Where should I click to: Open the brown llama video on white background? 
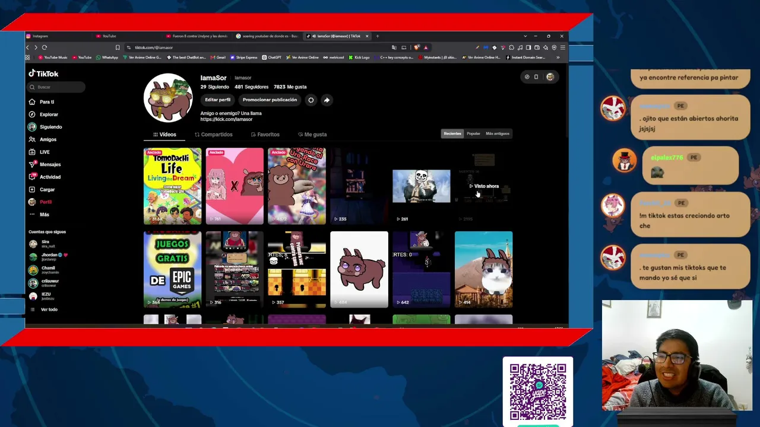pos(359,269)
